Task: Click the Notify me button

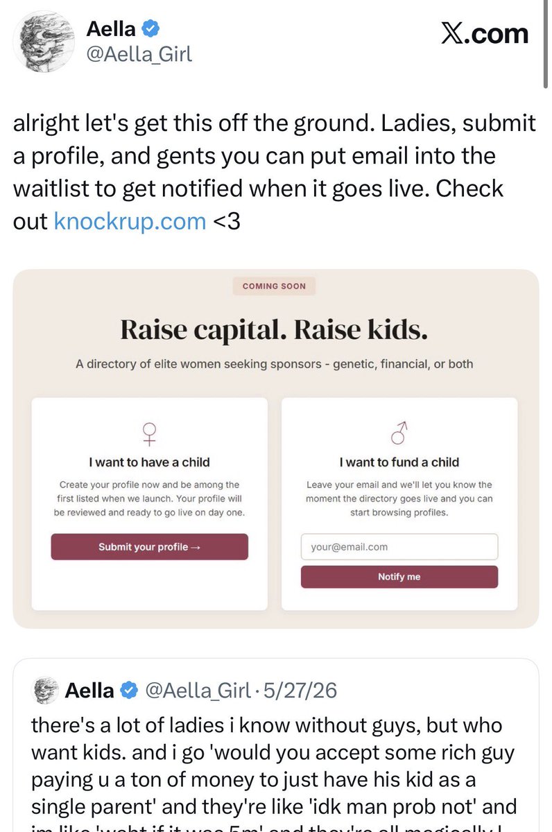Action: tap(399, 577)
